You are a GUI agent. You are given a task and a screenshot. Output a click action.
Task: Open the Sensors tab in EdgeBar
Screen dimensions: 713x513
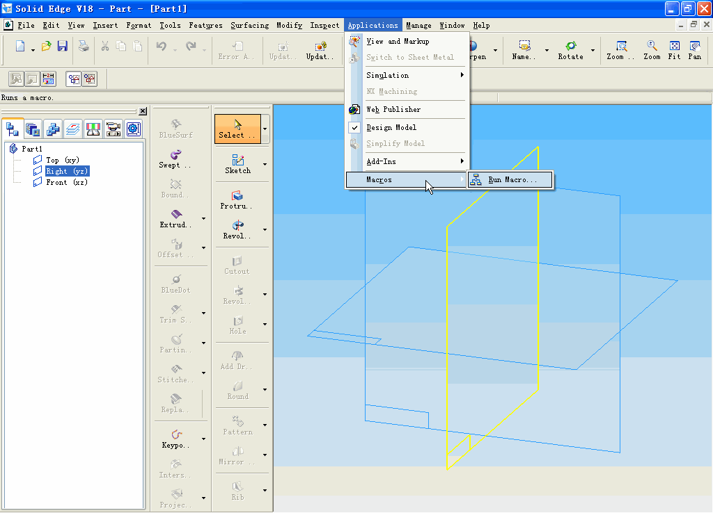click(93, 129)
